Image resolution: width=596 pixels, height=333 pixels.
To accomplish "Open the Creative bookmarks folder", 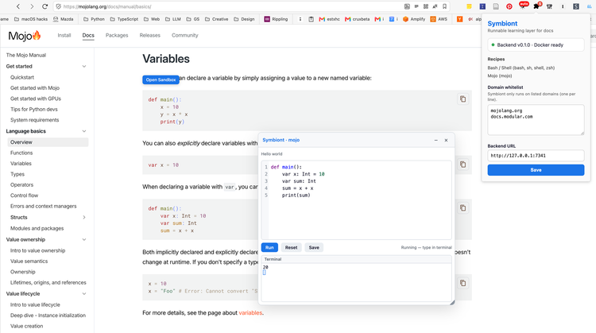I will [x=217, y=19].
